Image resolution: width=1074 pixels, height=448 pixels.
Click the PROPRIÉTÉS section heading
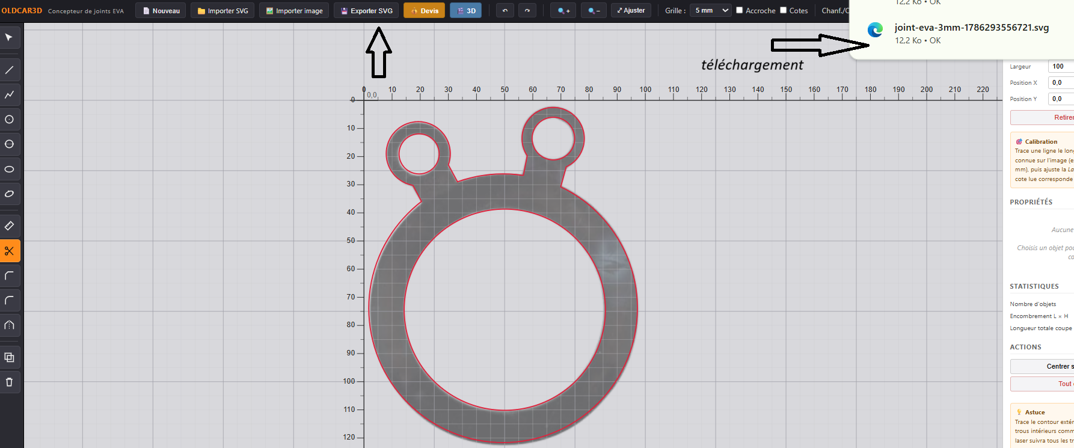click(x=1031, y=202)
